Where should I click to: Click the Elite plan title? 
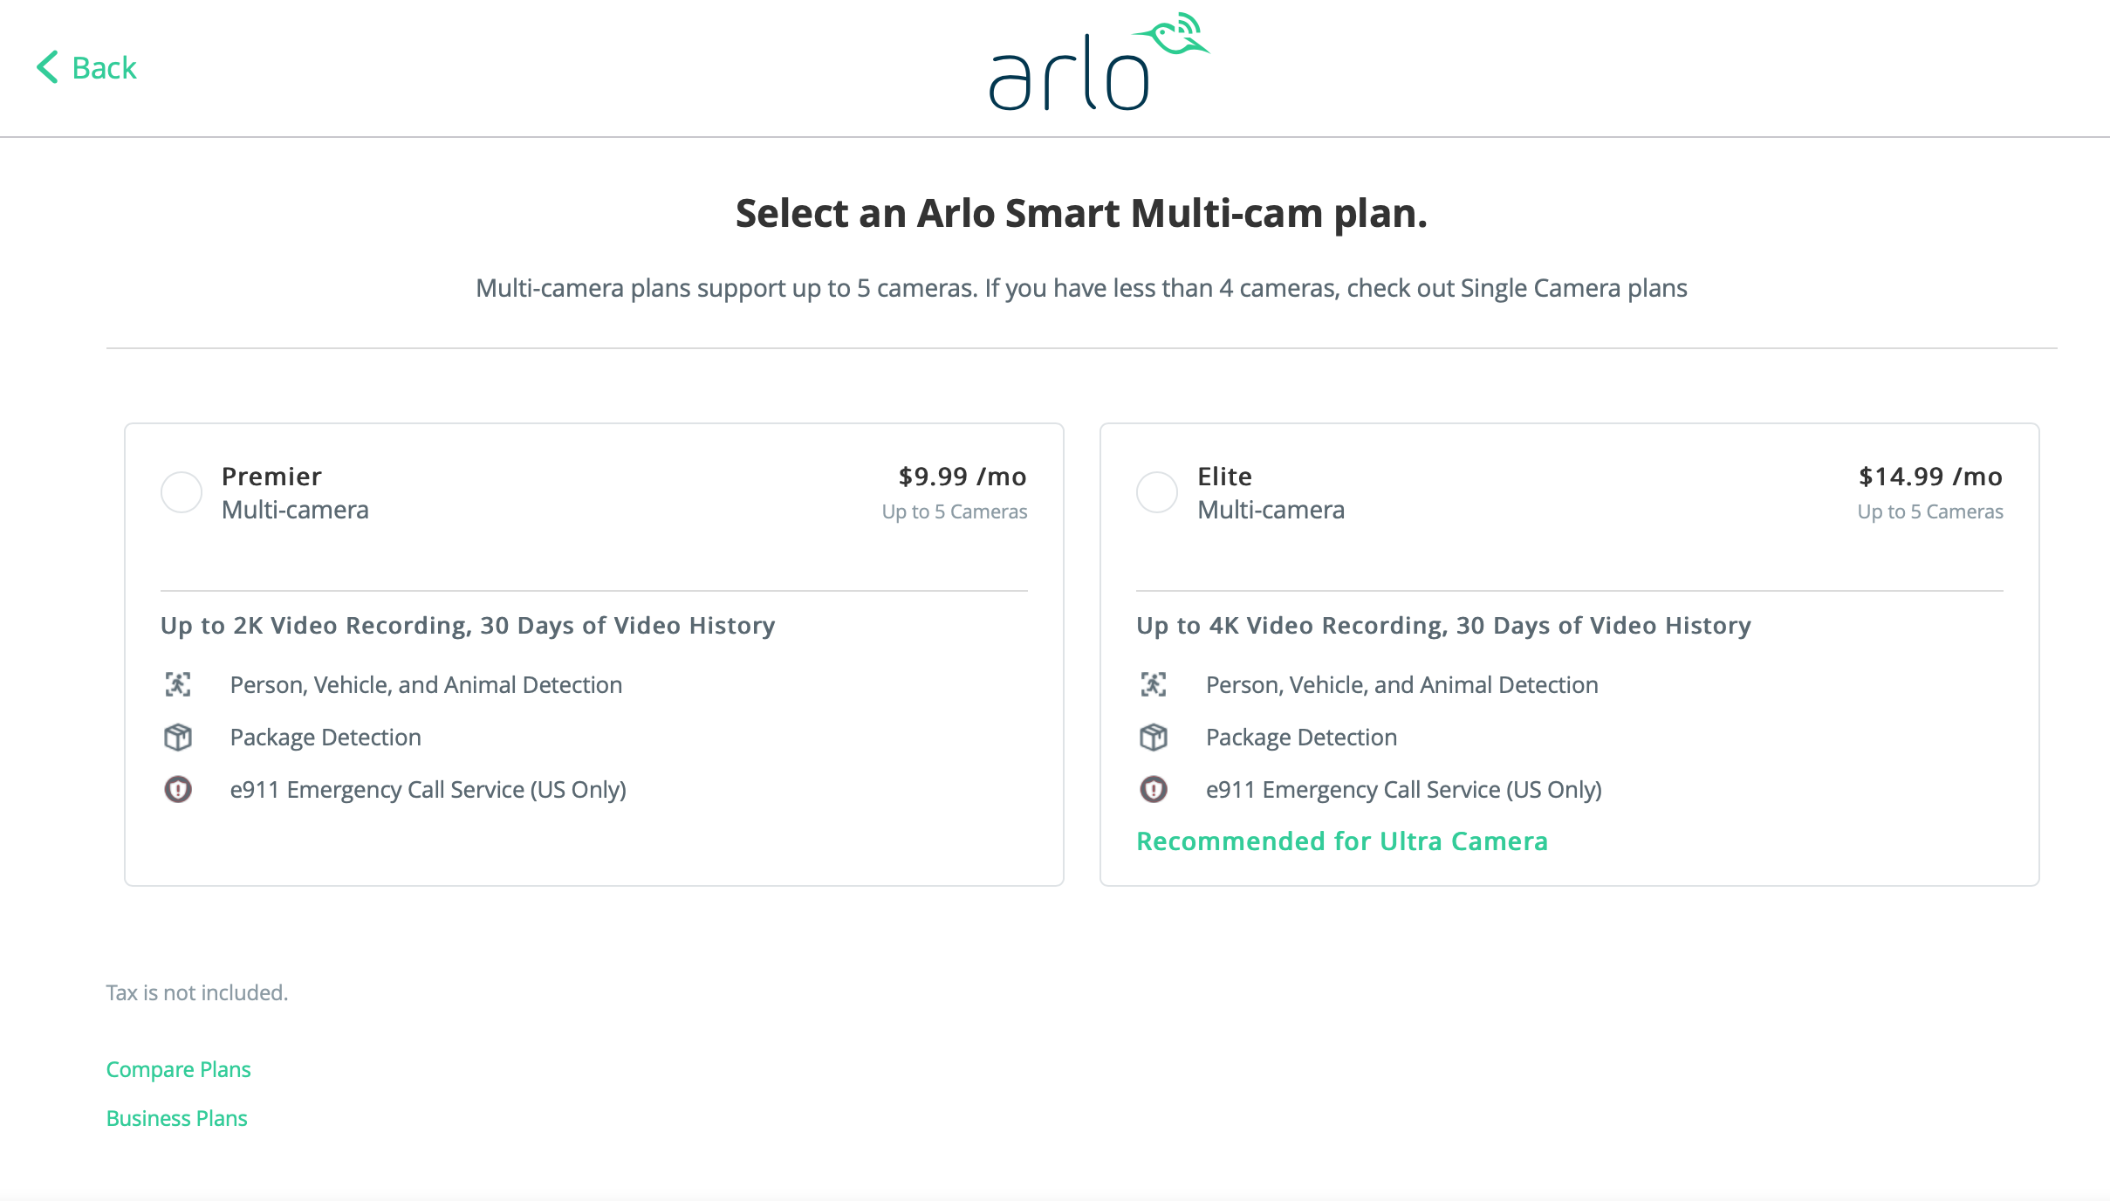click(1224, 477)
